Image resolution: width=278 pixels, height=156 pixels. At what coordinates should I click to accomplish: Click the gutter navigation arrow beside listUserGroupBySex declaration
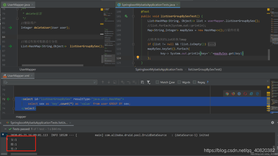pyautogui.click(x=10, y=46)
